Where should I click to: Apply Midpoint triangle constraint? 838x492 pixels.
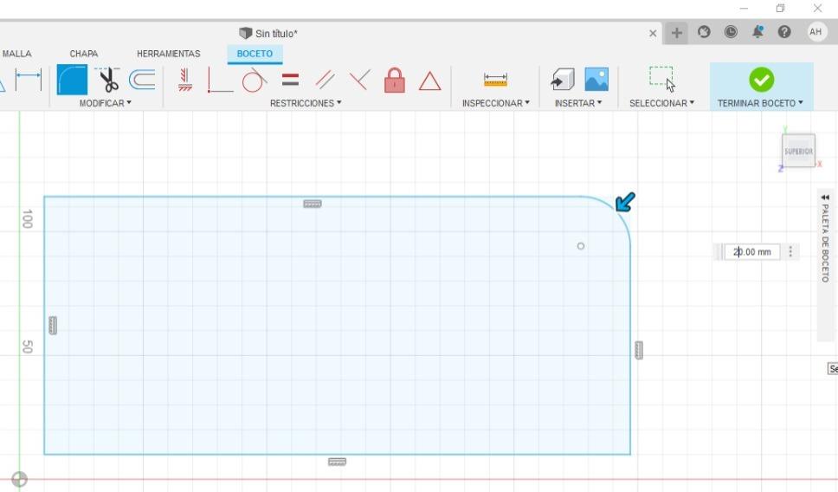click(429, 81)
